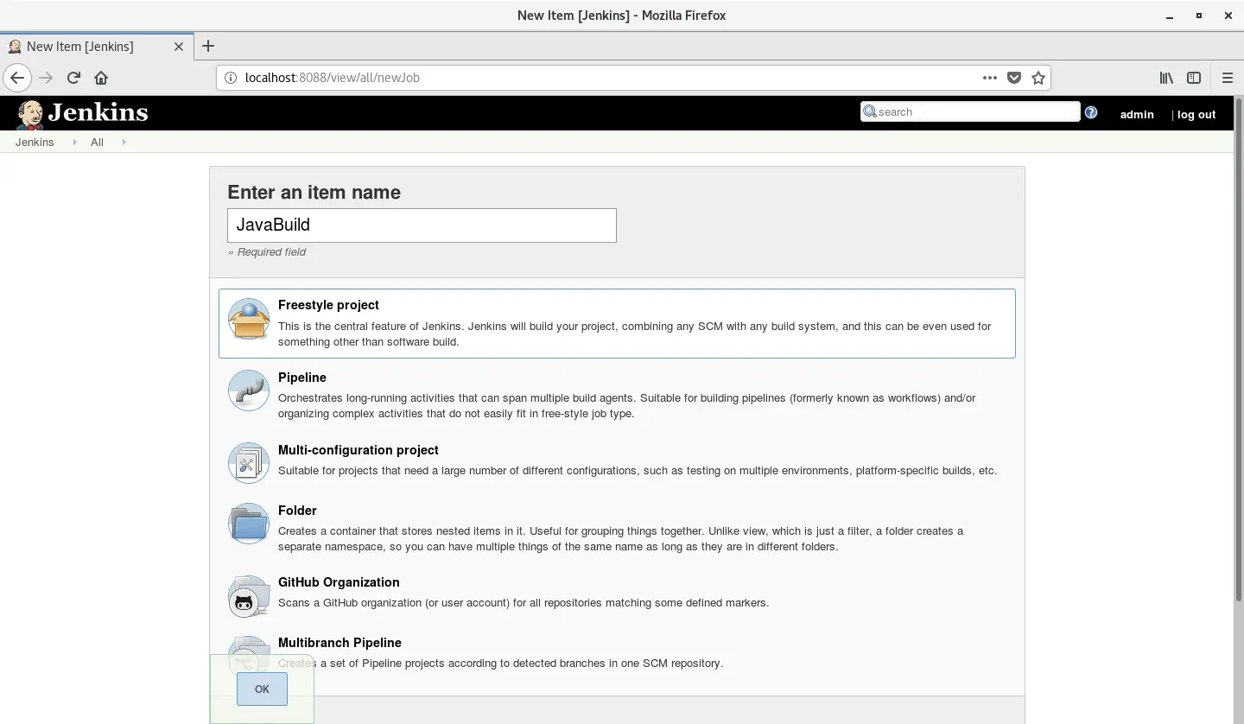The width and height of the screenshot is (1244, 724).
Task: Select the Freestyle project icon
Action: click(249, 320)
